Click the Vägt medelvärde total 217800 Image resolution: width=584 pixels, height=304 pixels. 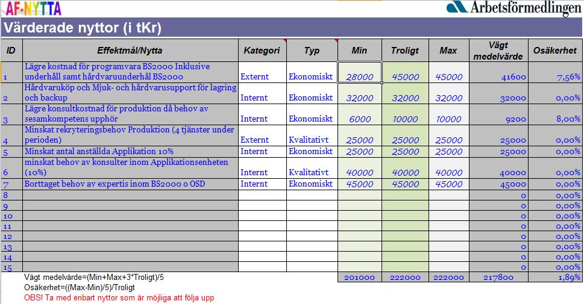(498, 277)
